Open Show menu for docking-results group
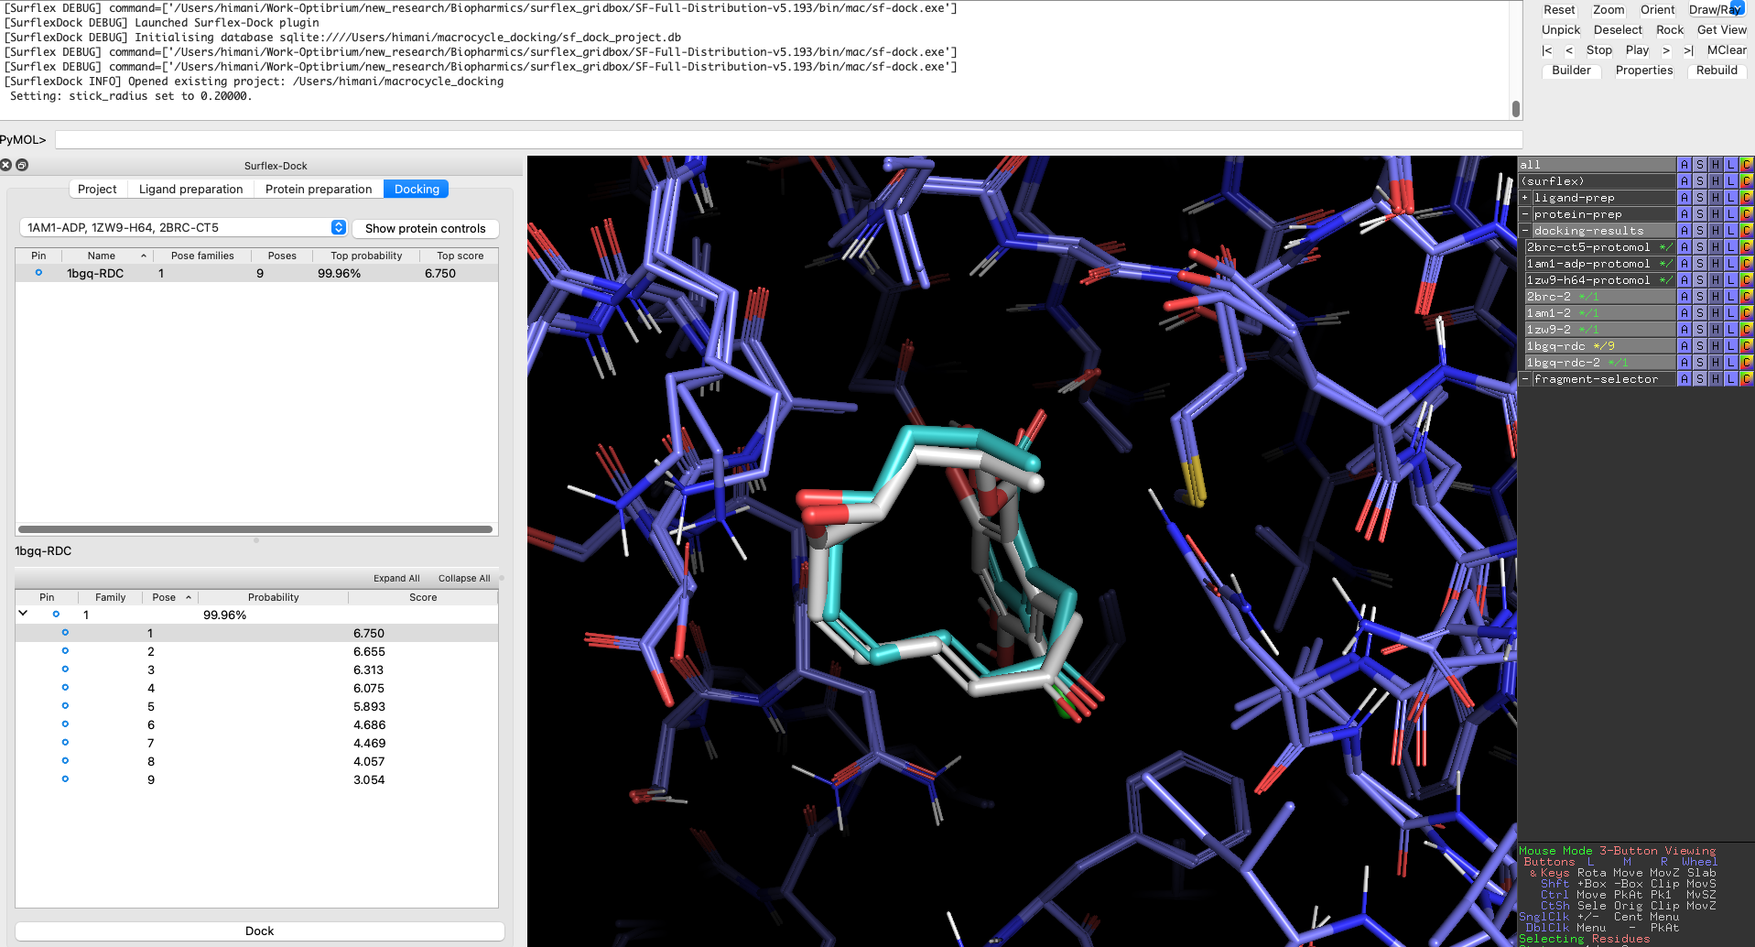 [1699, 231]
